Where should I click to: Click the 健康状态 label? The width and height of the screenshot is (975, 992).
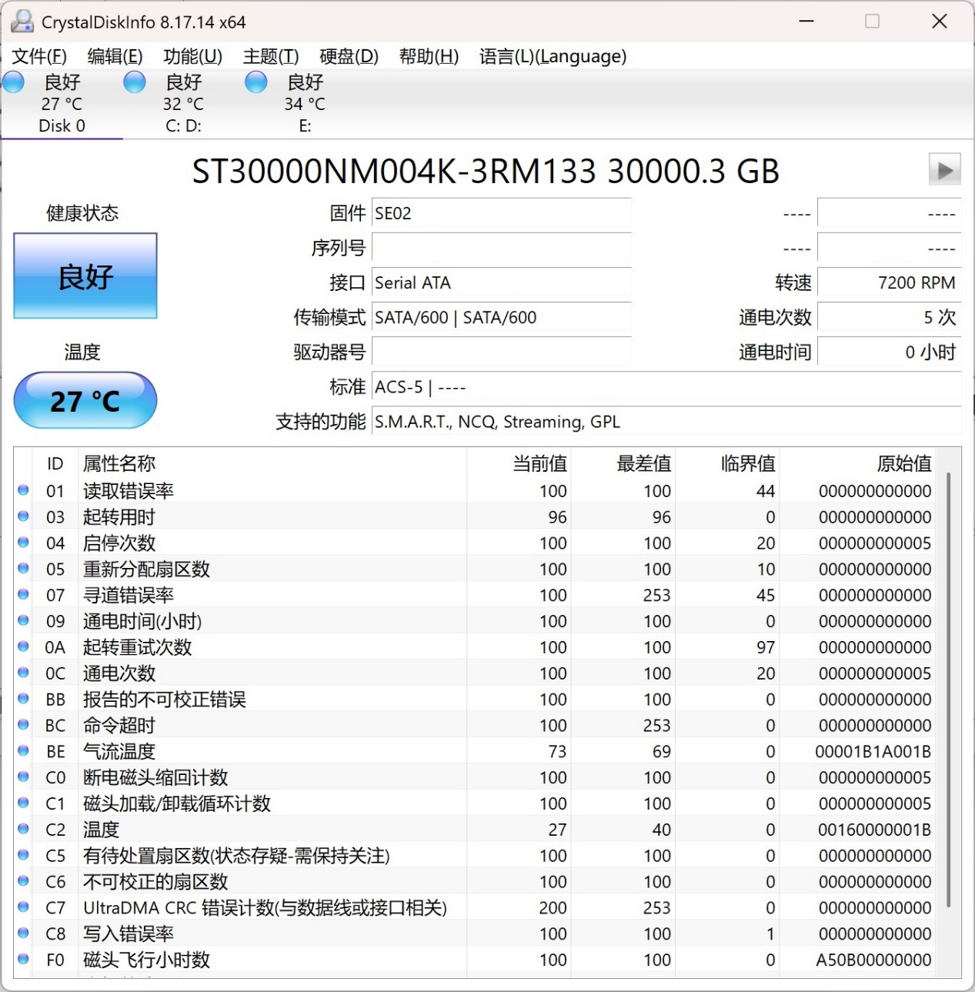[82, 212]
